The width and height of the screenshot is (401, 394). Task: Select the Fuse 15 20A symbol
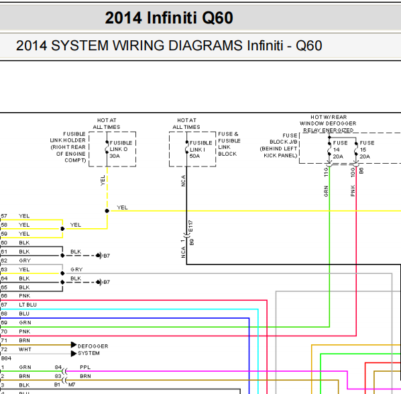click(356, 149)
